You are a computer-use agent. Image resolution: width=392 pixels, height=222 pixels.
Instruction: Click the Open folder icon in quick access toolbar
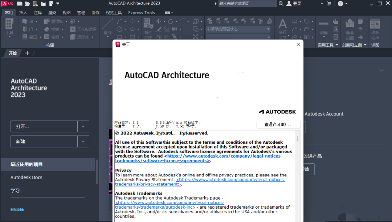point(28,4)
